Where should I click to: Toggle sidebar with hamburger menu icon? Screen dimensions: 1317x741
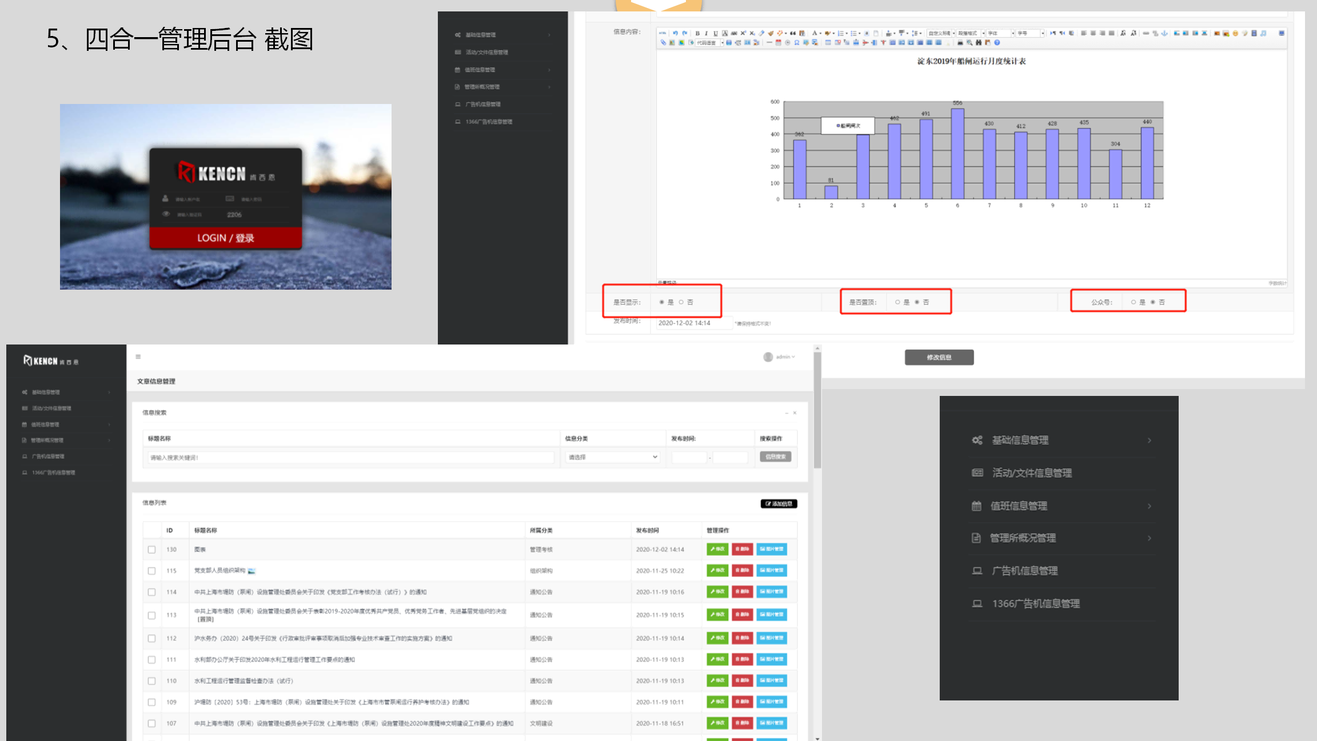point(138,357)
